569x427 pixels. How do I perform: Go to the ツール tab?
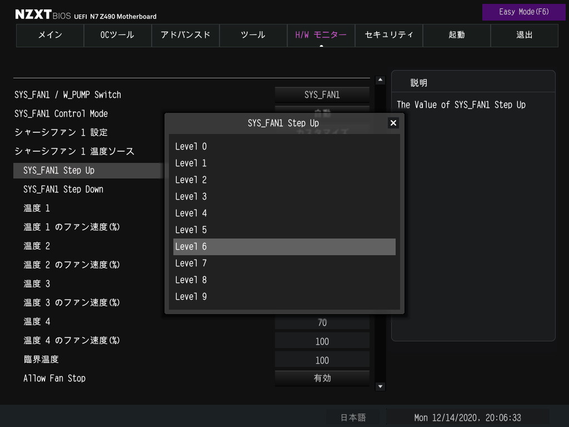click(253, 35)
